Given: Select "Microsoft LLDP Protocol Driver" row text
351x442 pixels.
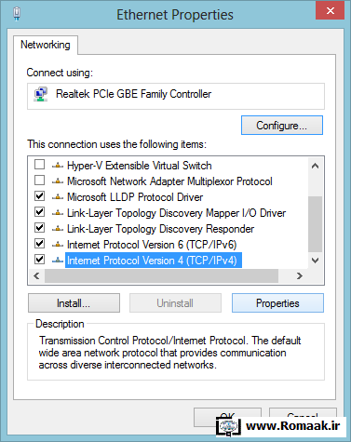Looking at the screenshot, I should click(x=135, y=197).
